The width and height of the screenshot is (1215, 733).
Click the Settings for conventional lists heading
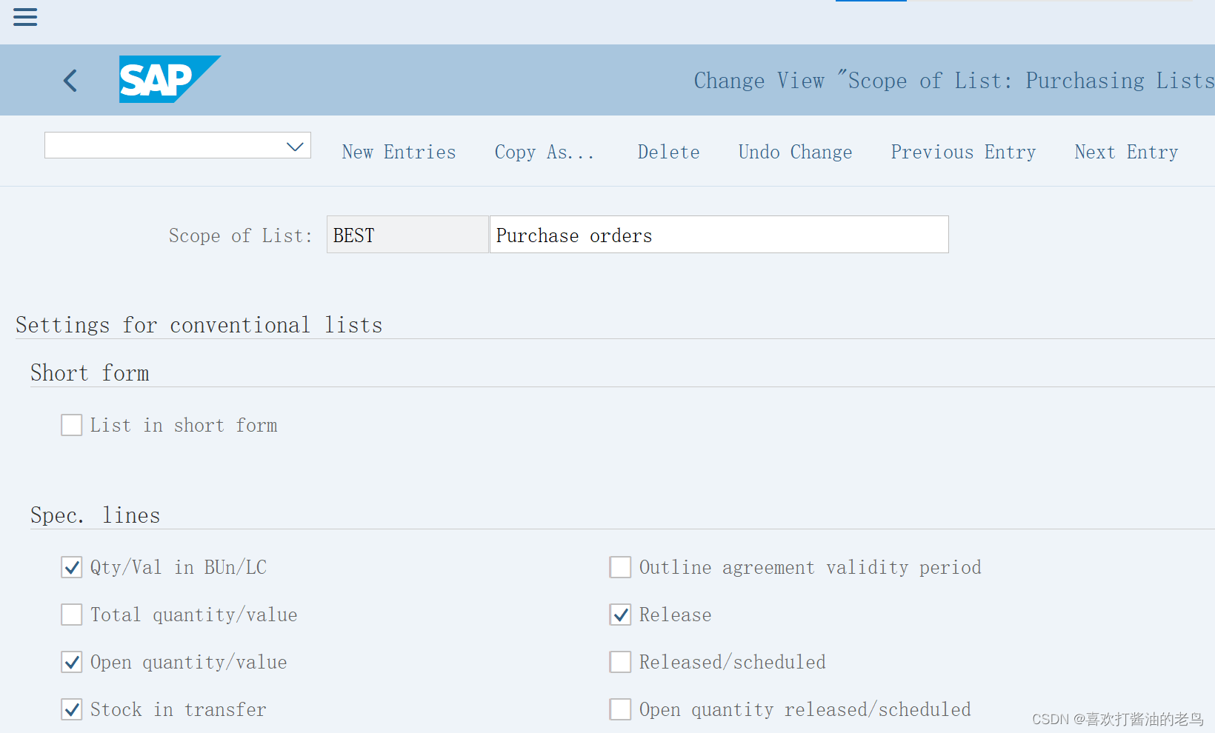[x=199, y=325]
